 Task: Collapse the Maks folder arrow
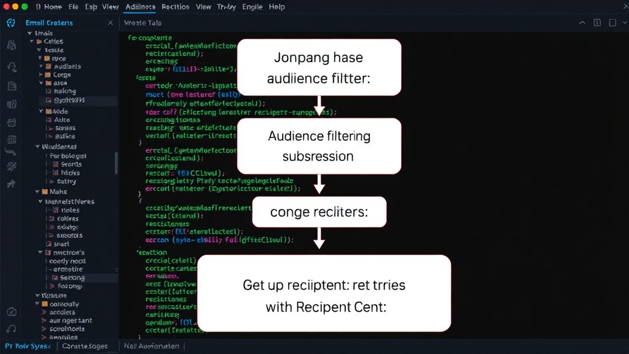37,192
